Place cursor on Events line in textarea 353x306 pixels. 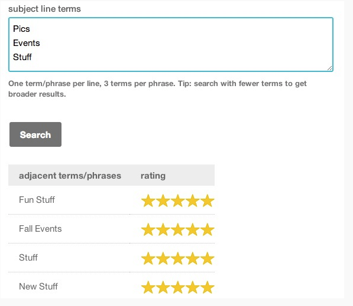coord(27,43)
